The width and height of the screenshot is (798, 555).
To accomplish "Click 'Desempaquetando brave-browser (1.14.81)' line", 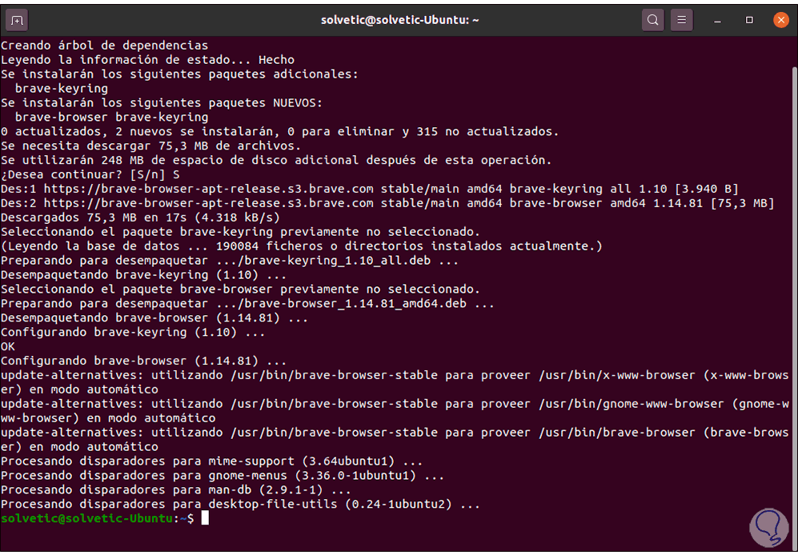I will click(154, 318).
